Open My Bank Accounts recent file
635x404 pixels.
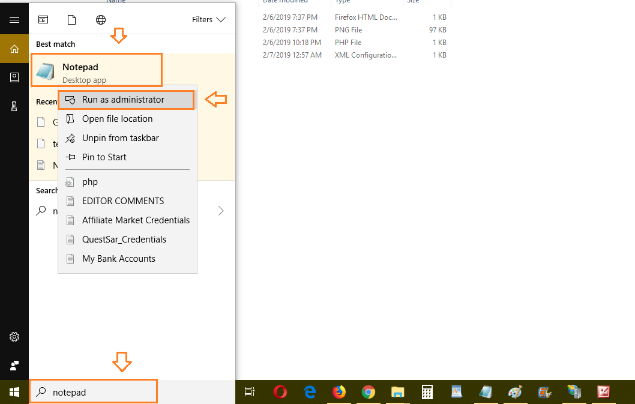(118, 259)
